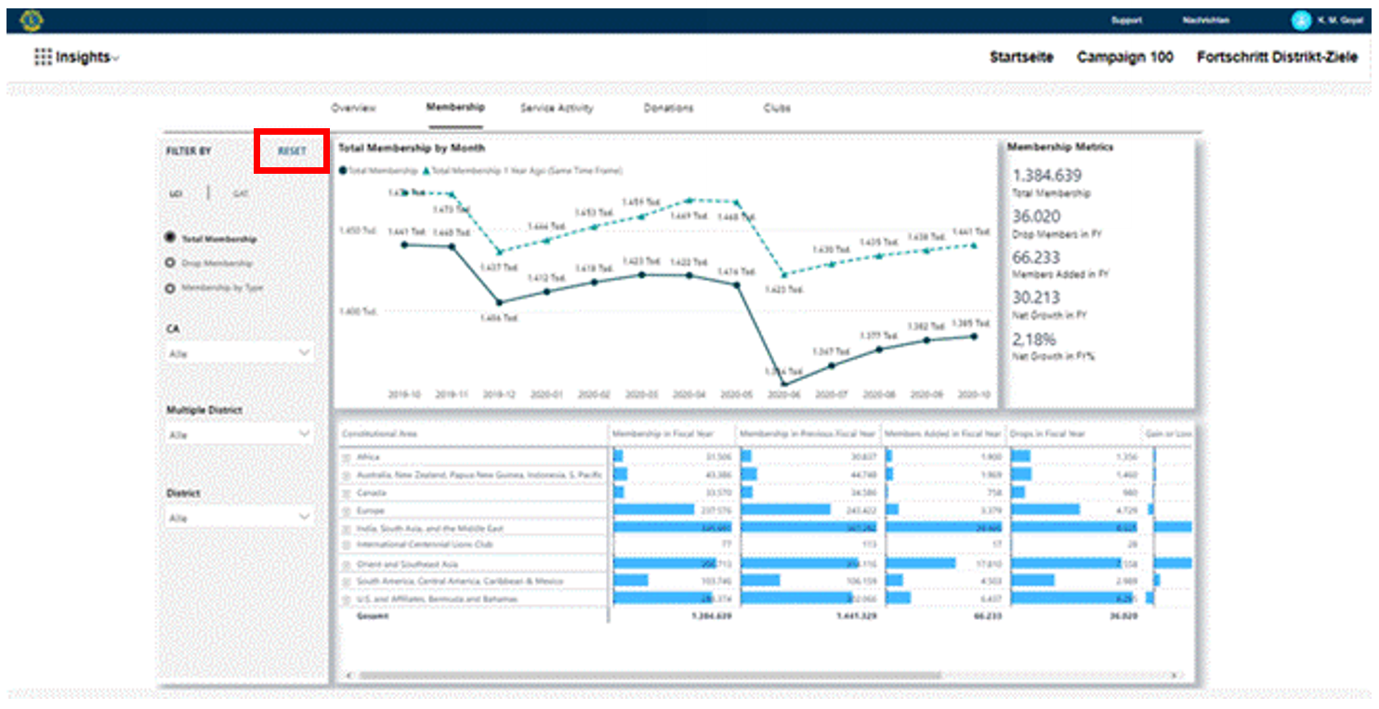Viewport: 1379px width, 709px height.
Task: Open the Insights app grid icon
Action: click(x=43, y=58)
